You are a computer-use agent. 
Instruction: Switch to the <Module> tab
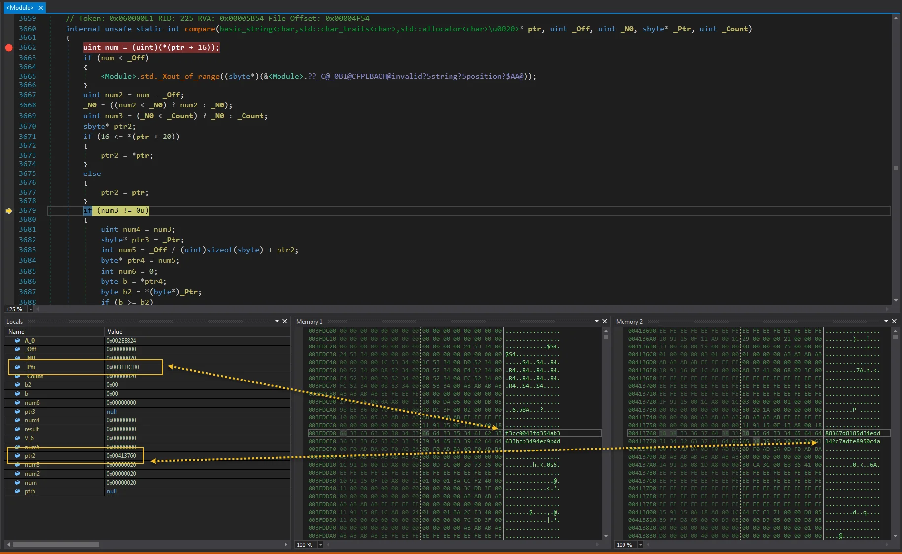tap(20, 8)
